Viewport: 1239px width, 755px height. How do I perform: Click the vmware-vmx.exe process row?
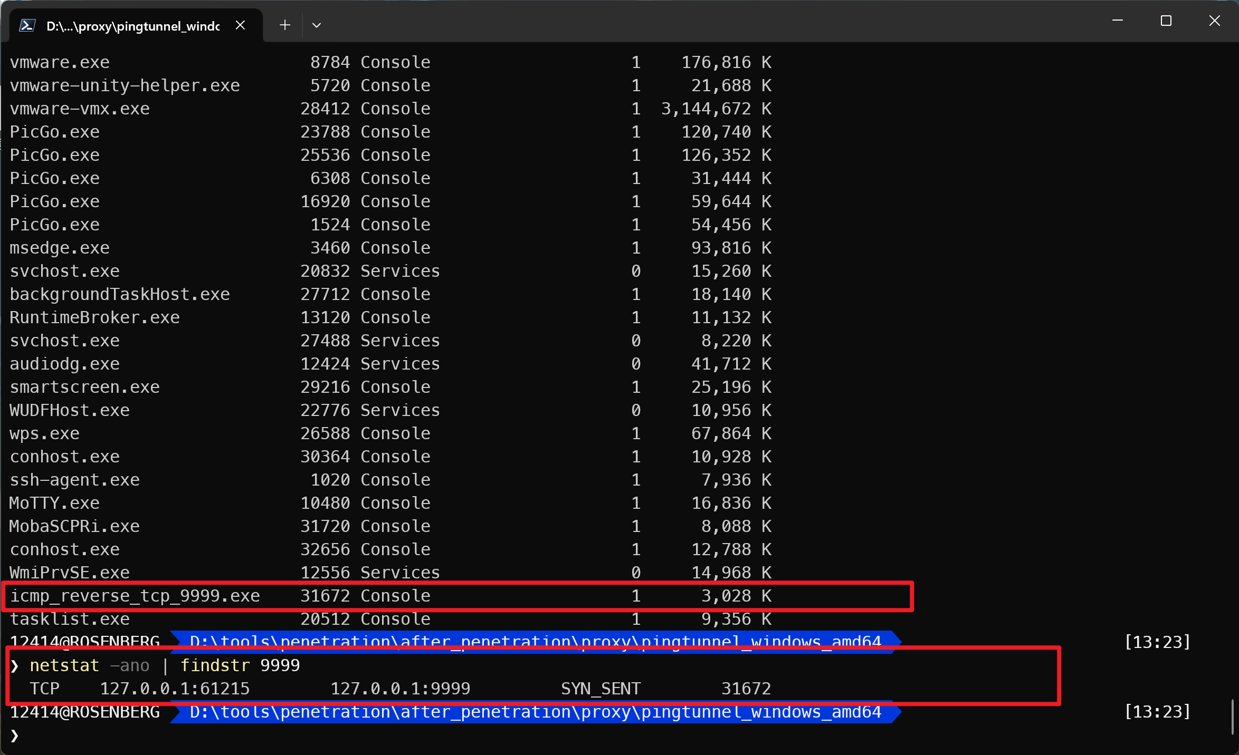coord(80,109)
